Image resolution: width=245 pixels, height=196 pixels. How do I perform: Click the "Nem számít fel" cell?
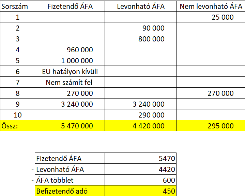(70, 83)
